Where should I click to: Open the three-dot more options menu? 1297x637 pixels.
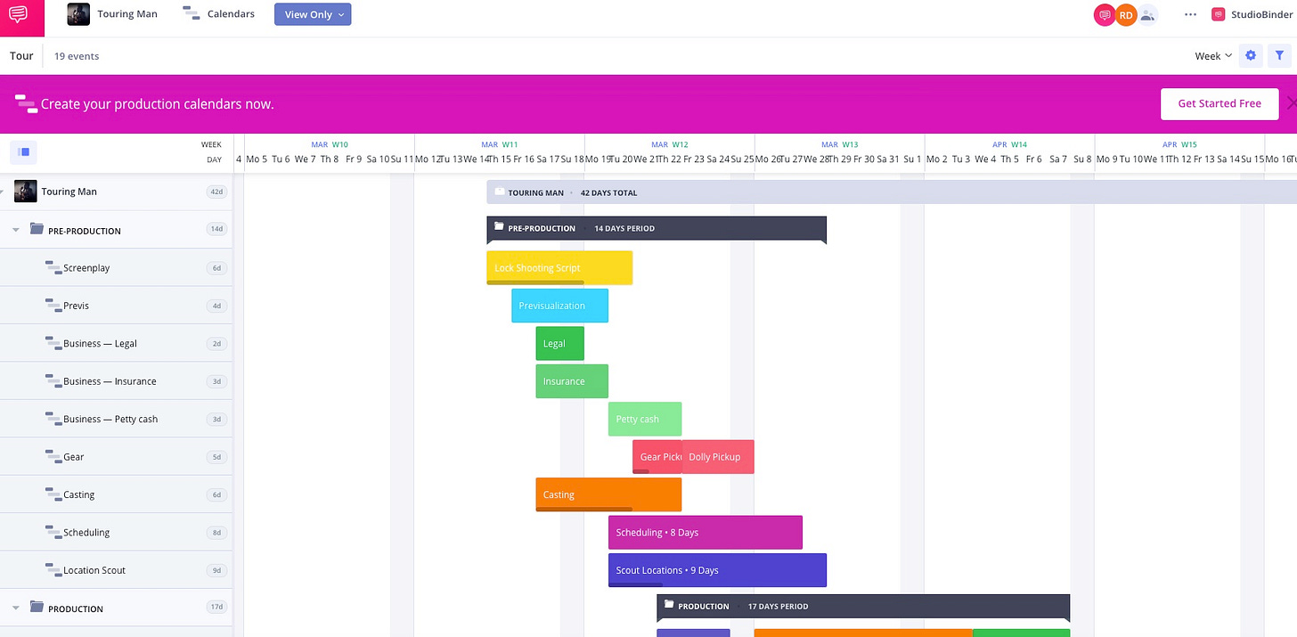click(x=1190, y=14)
